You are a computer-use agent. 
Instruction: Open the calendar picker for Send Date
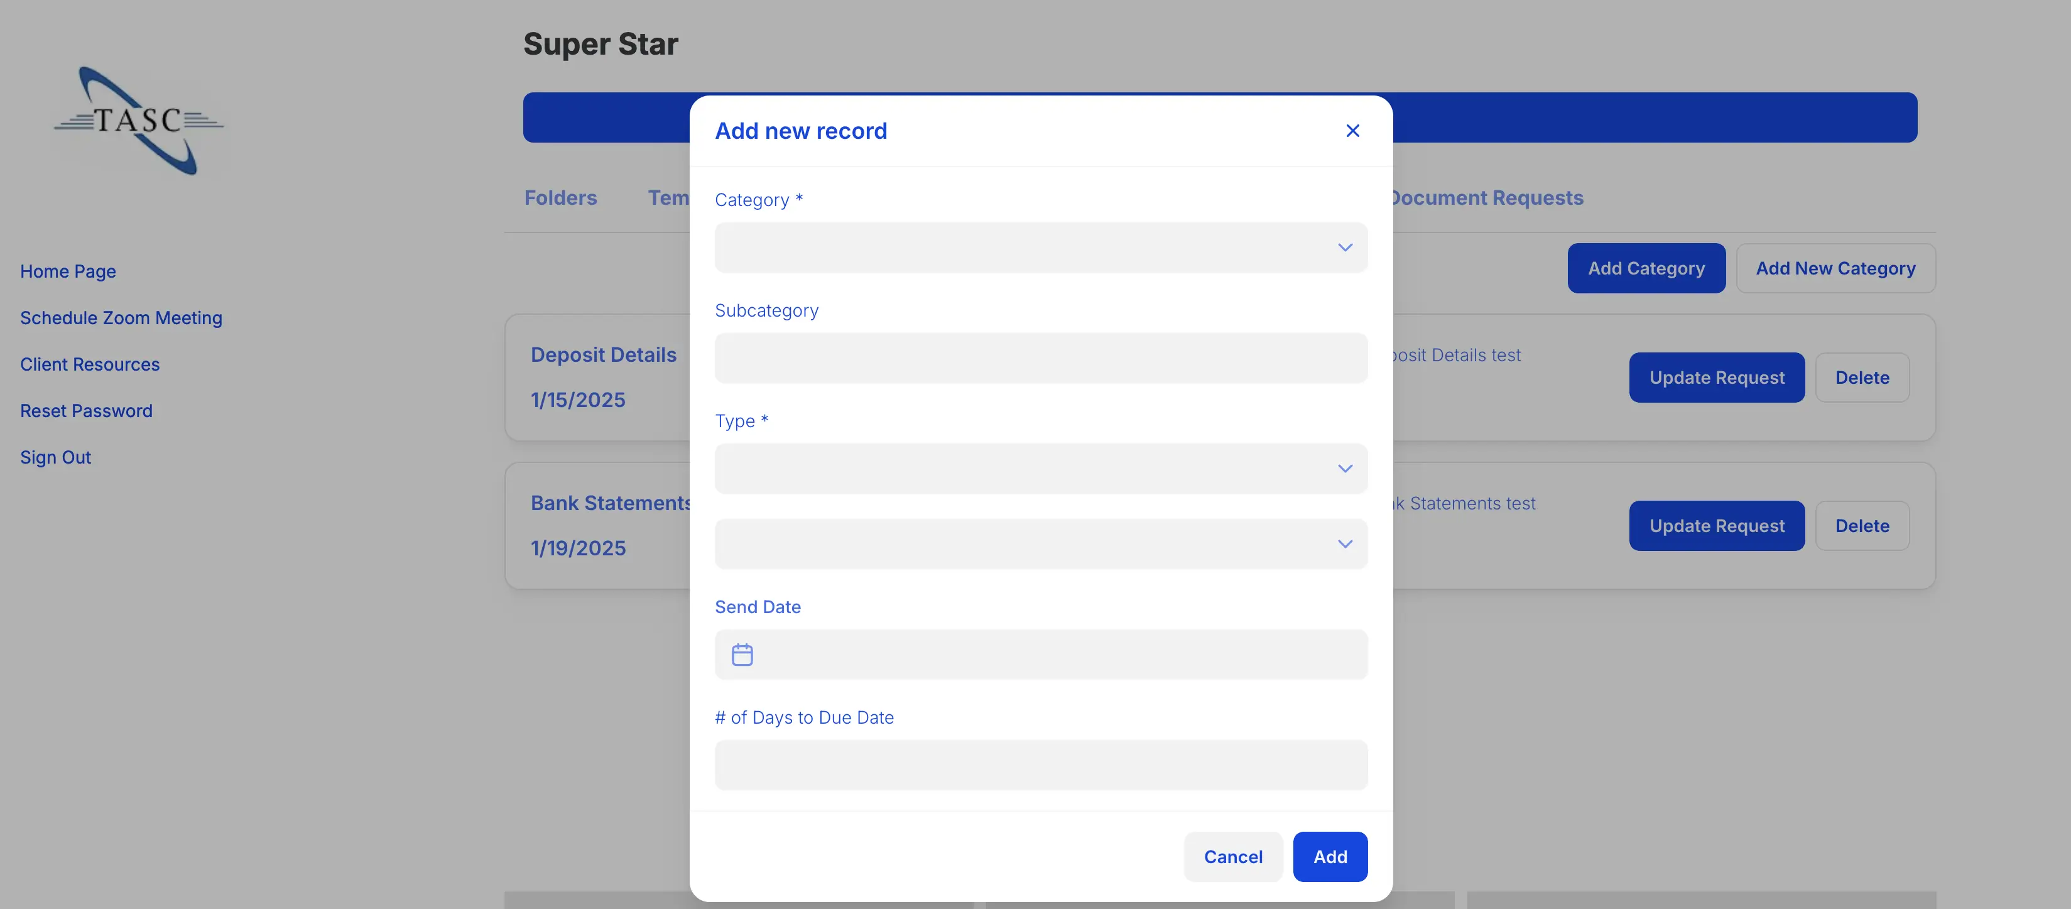(x=741, y=653)
